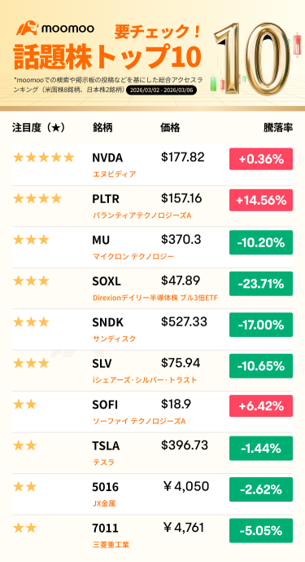
Task: Click the three stars beside SNDK
Action: click(31, 322)
